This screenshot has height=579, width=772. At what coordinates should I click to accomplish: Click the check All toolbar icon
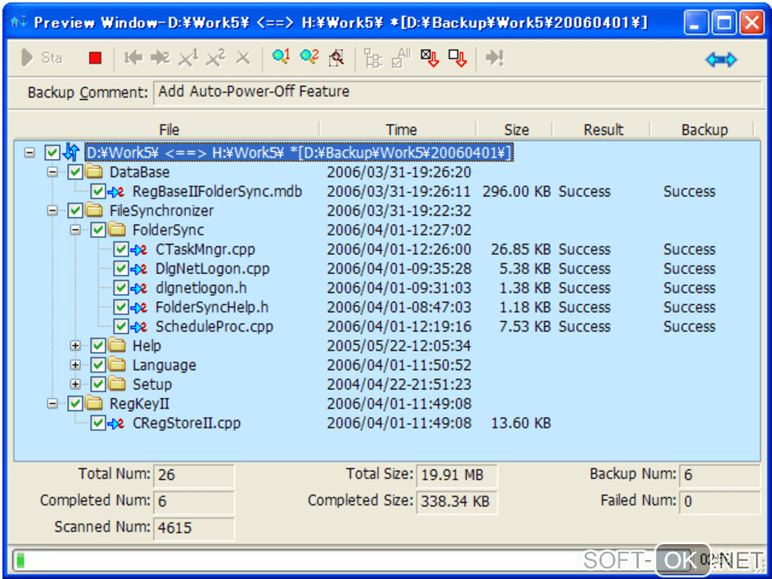click(x=401, y=58)
